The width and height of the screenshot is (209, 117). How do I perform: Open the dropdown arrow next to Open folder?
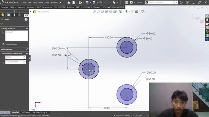[x=84, y=3]
